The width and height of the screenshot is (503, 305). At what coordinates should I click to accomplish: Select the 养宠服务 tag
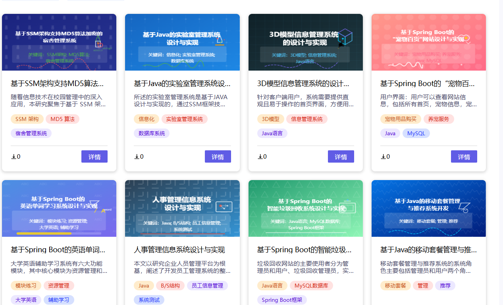439,119
